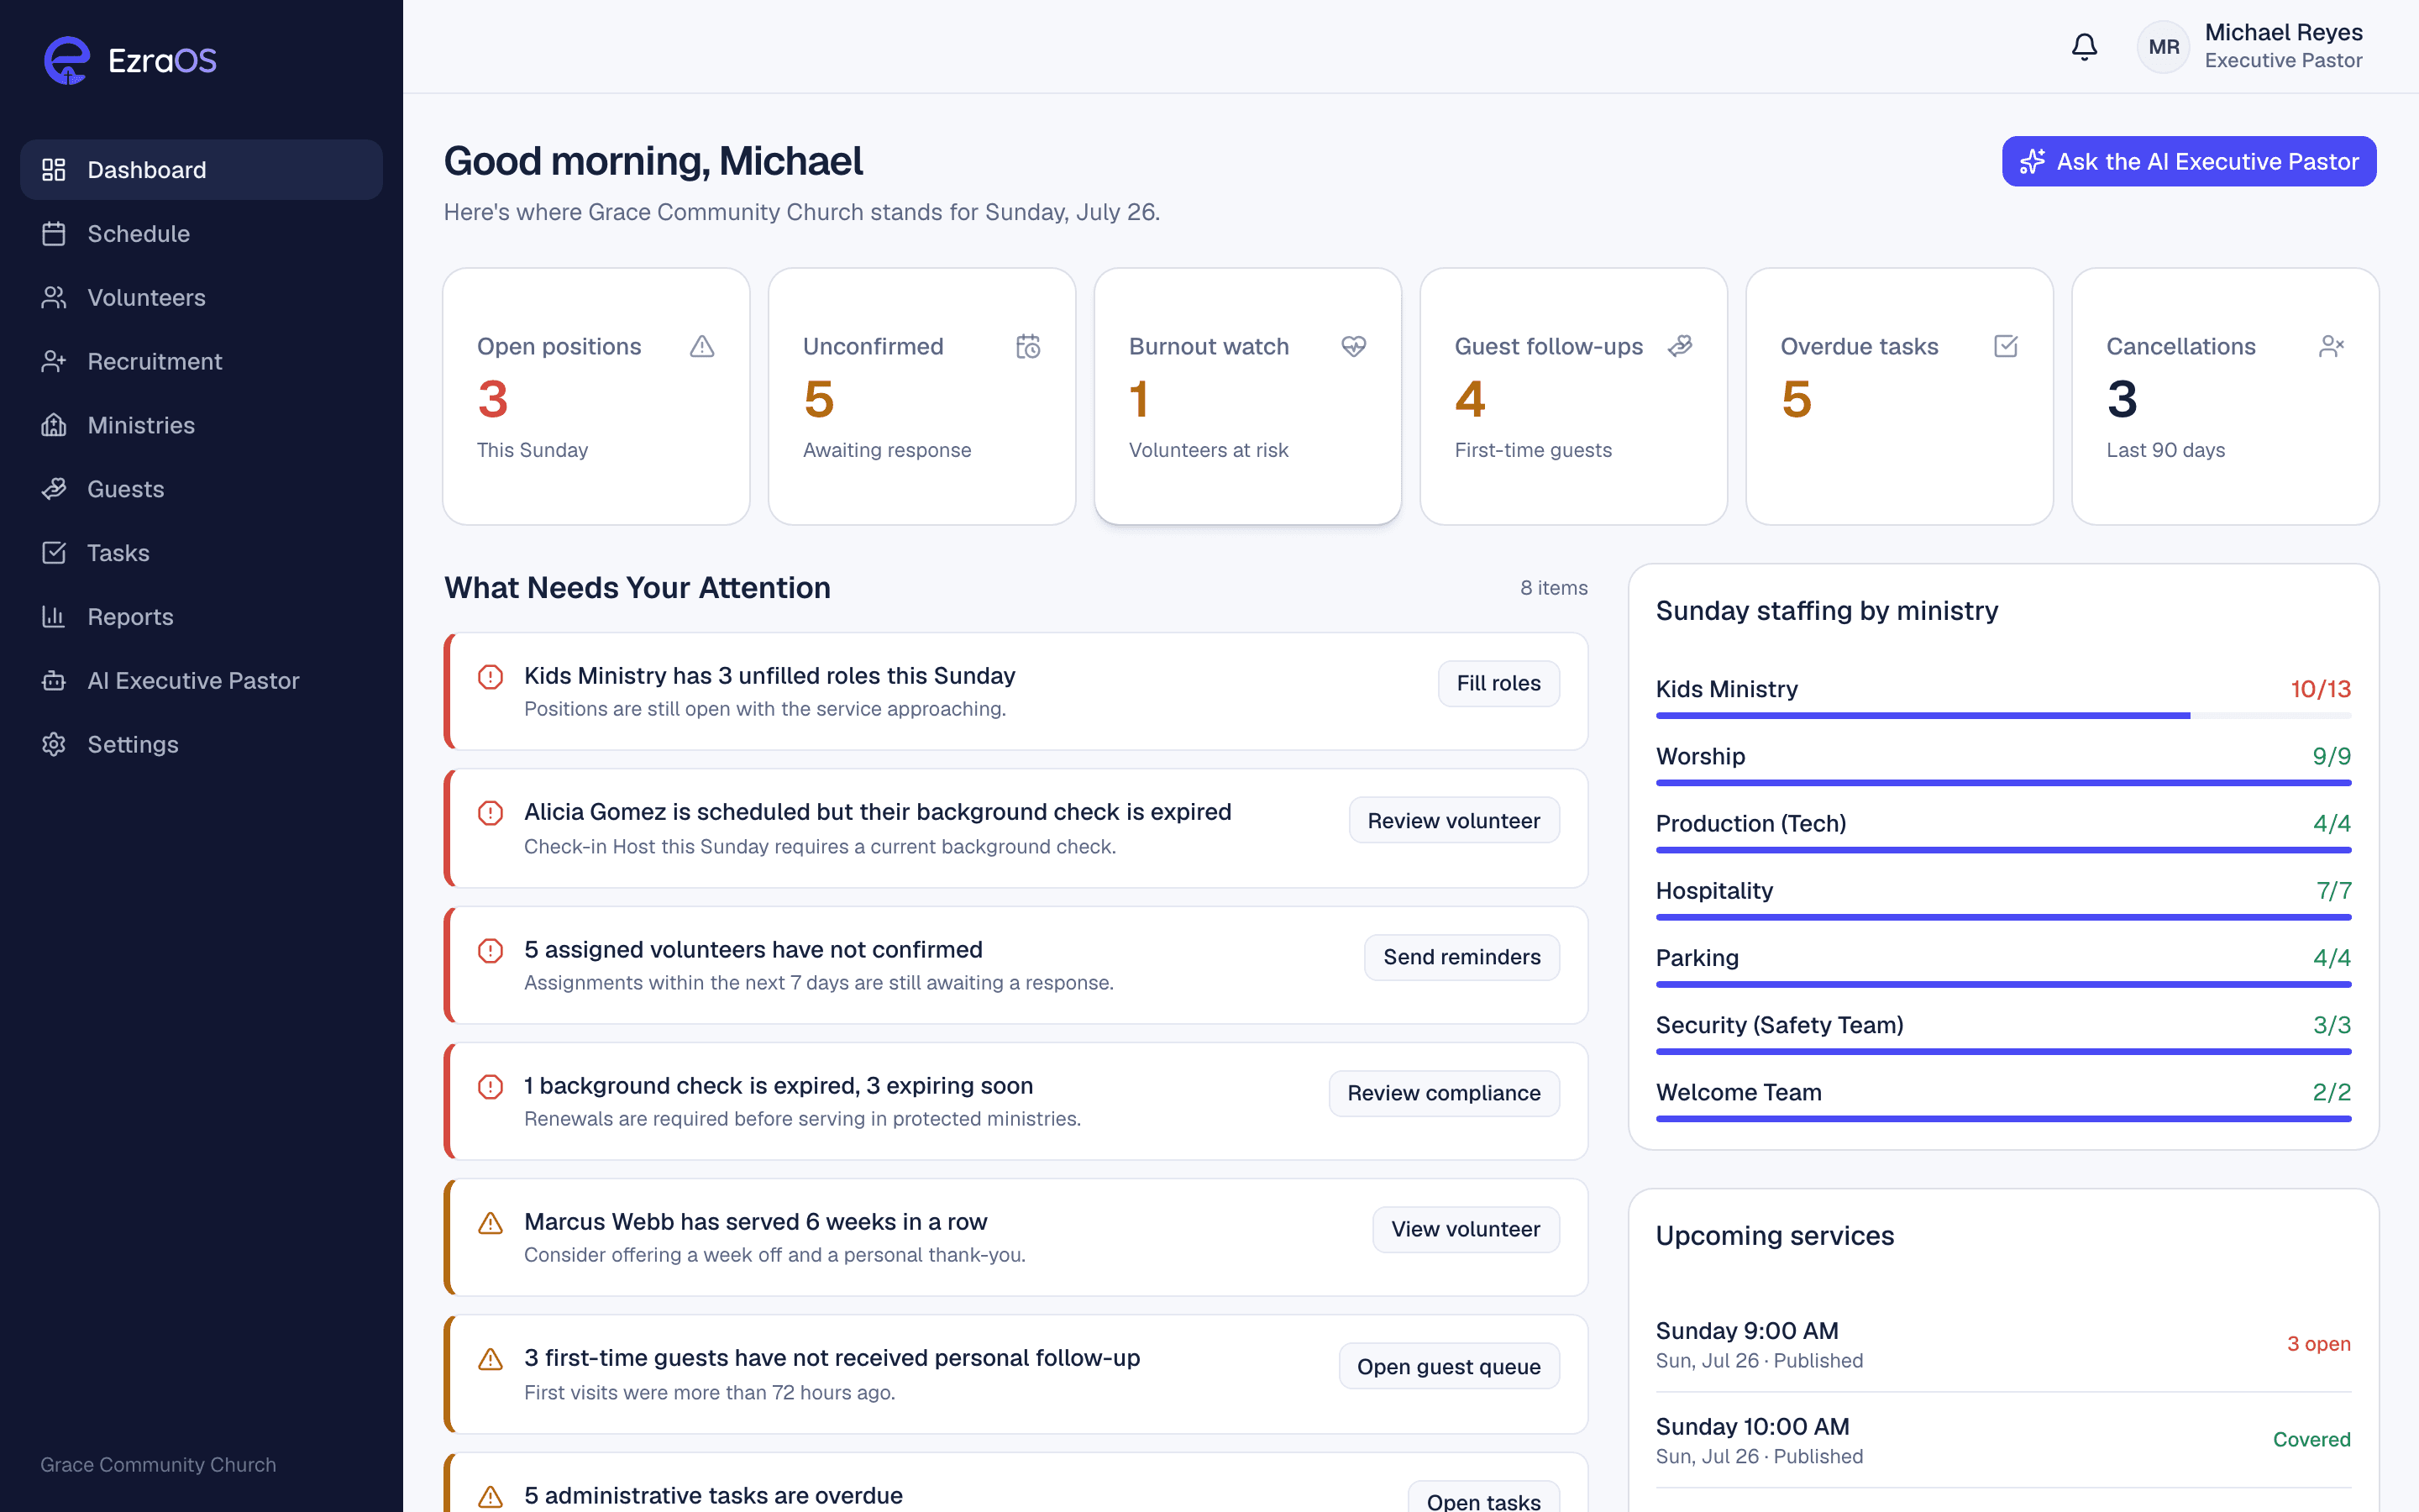
Task: Open the Unconfirmed stat card
Action: [x=921, y=396]
